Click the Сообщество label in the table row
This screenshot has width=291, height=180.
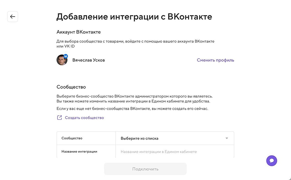pos(72,138)
